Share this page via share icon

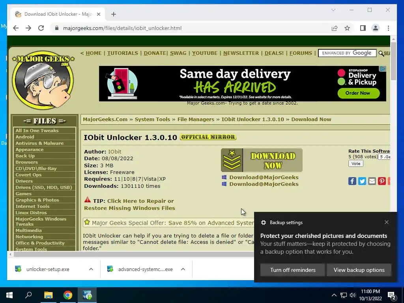click(x=335, y=28)
